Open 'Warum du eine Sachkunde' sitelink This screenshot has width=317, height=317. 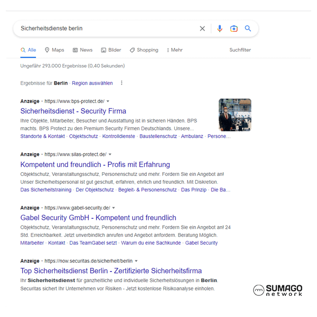[151, 243]
